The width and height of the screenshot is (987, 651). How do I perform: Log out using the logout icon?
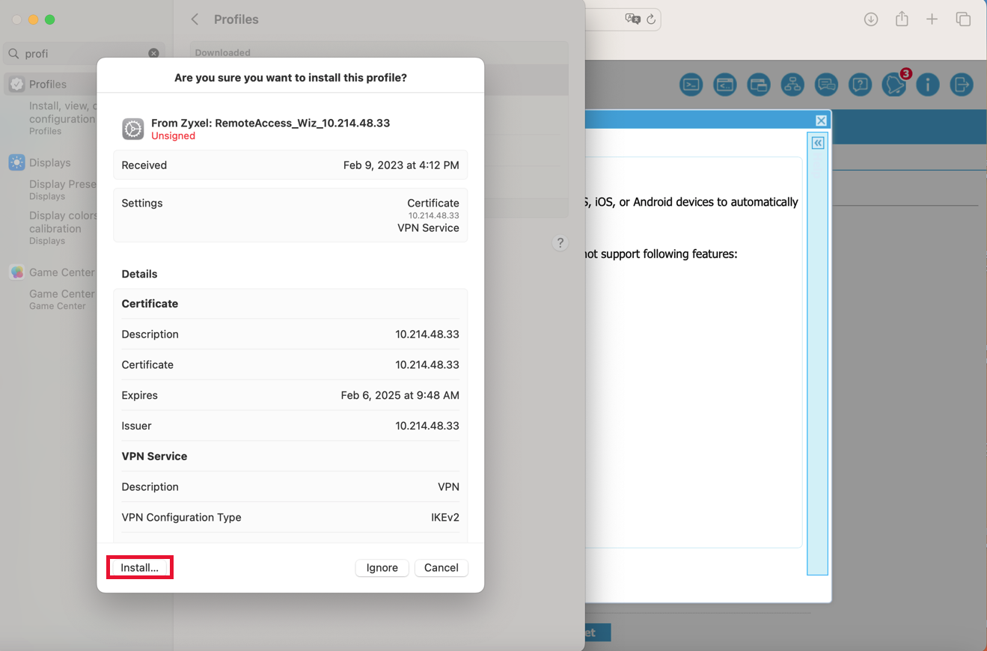pos(962,85)
